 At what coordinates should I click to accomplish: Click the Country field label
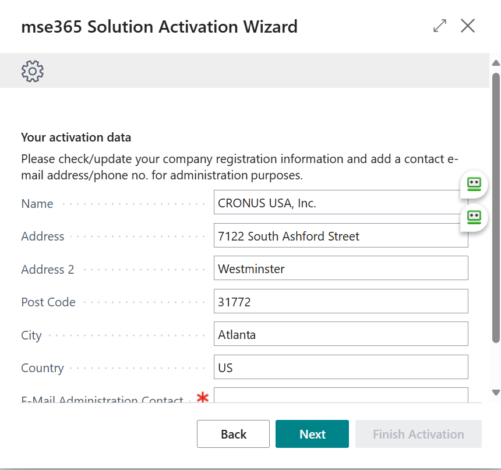click(43, 368)
